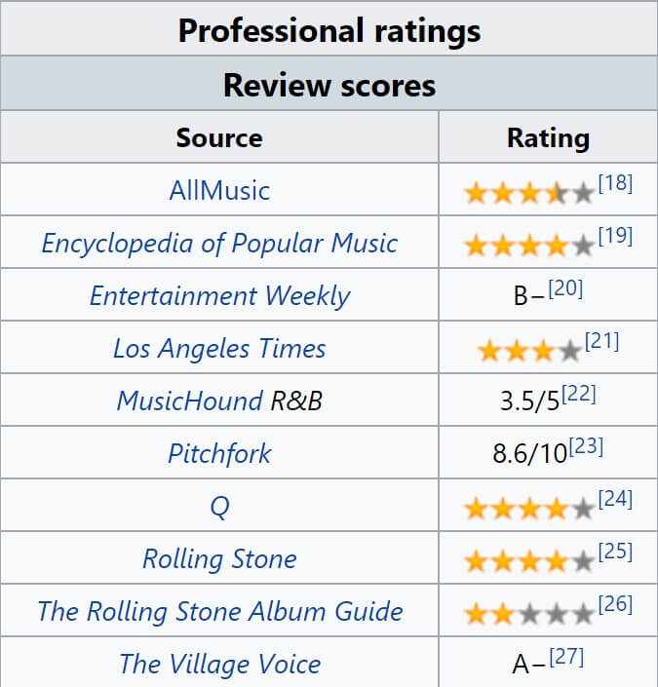Click the Rolling Stone link
Viewport: 658px width, 687px height.
pyautogui.click(x=219, y=559)
